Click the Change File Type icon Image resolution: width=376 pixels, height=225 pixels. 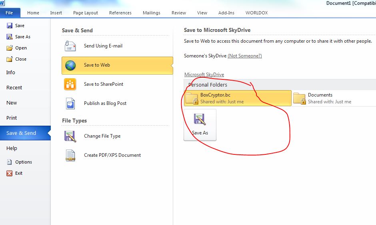[70, 136]
